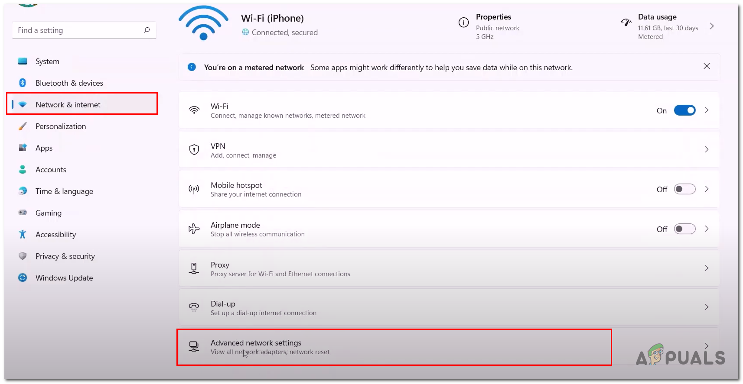Click the VPN shield icon
Image resolution: width=743 pixels, height=384 pixels.
194,150
